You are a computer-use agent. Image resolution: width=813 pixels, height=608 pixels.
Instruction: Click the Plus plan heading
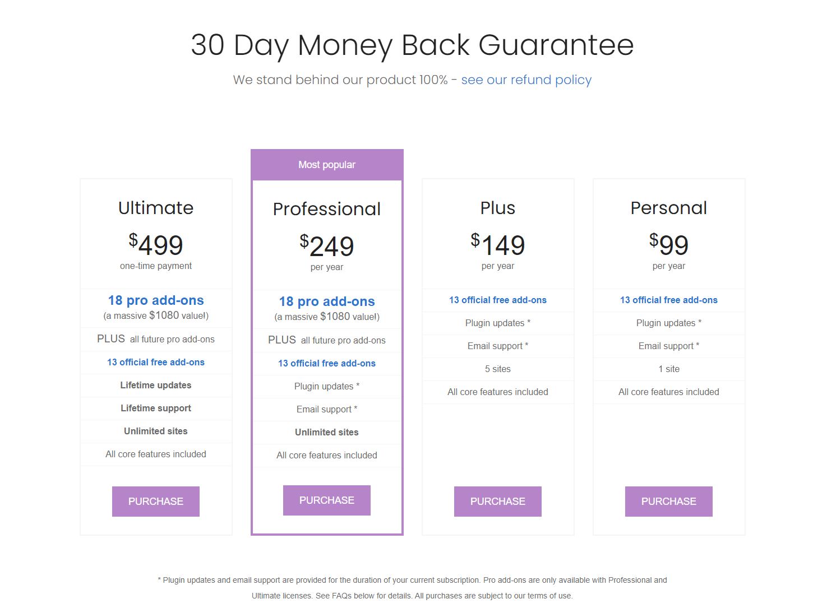click(x=497, y=208)
